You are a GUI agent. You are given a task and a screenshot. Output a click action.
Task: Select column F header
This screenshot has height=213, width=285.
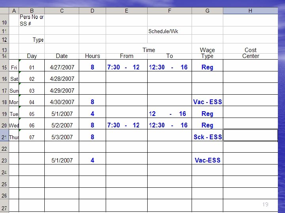(169, 11)
